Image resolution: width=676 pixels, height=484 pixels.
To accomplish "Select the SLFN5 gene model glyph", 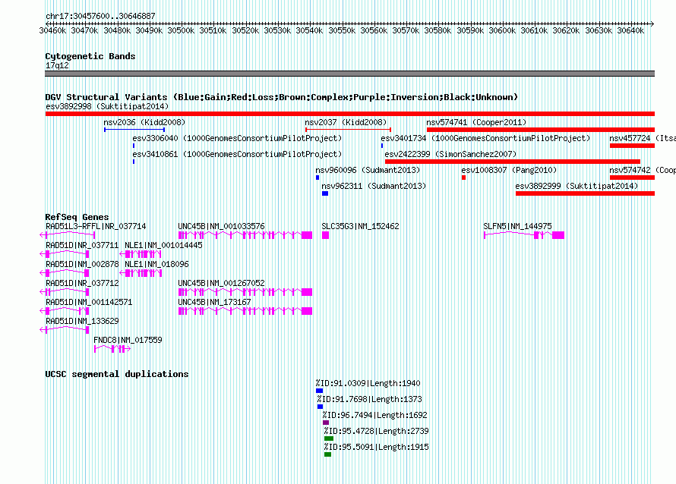I will click(x=524, y=235).
